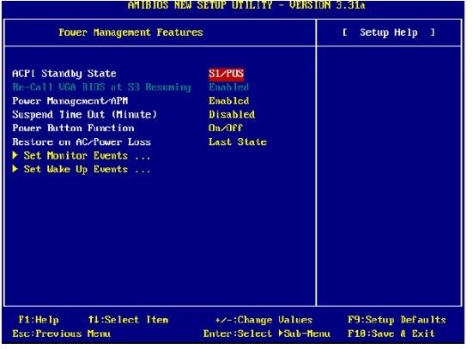Click the ACPI Standby State label
Screen dimensions: 473x349
[64, 74]
